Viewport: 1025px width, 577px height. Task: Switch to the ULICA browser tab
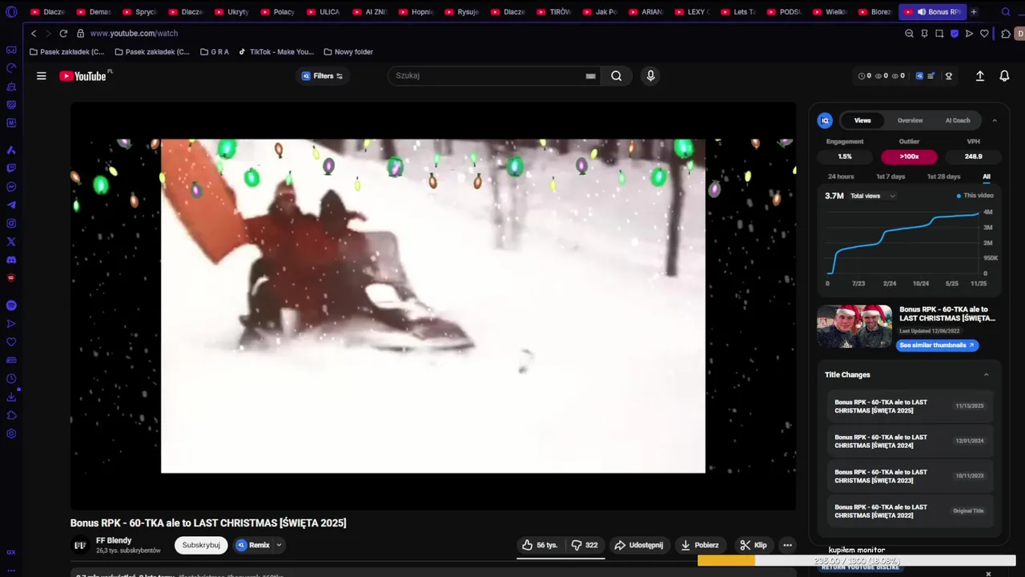324,12
